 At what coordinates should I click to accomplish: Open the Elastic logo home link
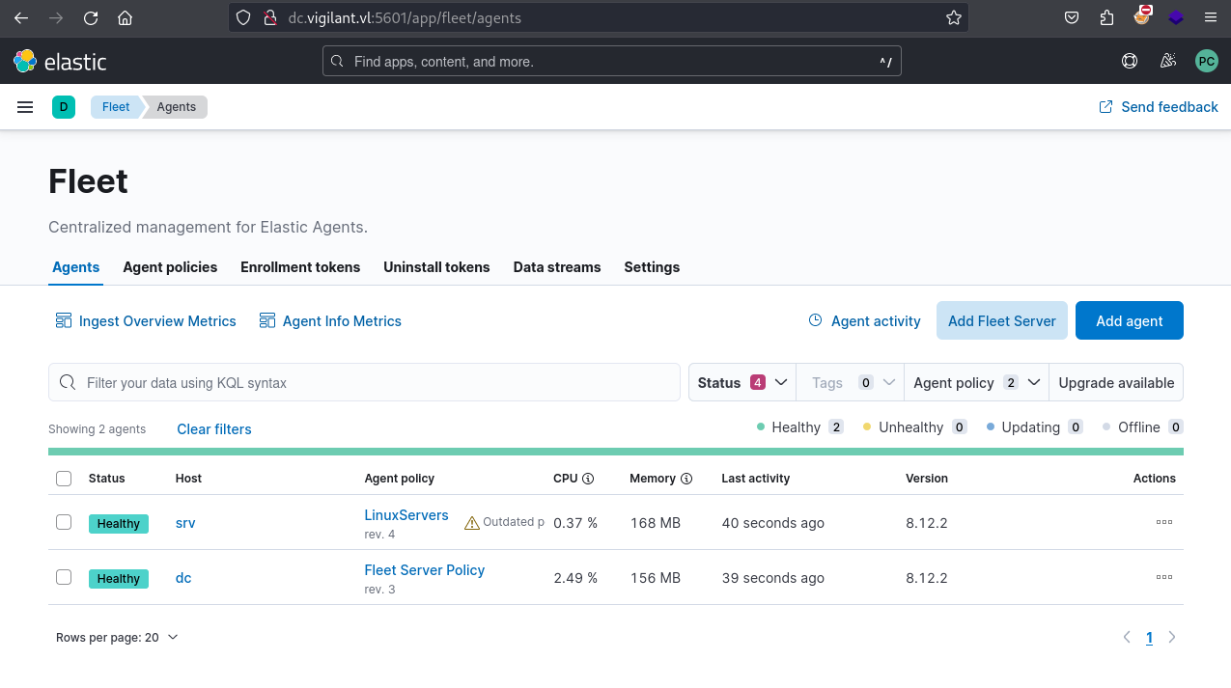point(60,62)
